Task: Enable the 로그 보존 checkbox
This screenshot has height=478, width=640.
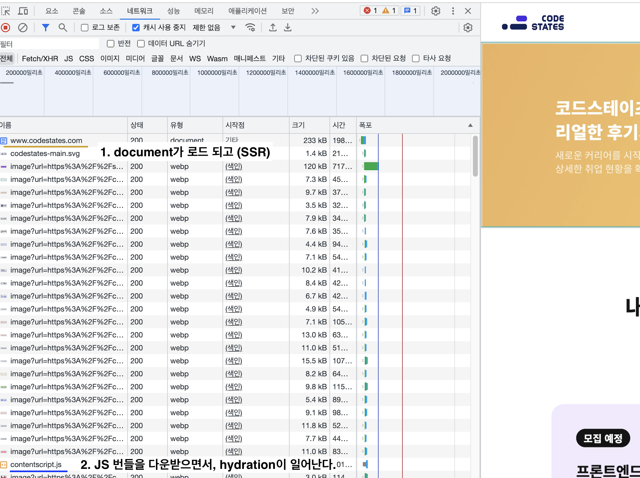Action: coord(85,28)
